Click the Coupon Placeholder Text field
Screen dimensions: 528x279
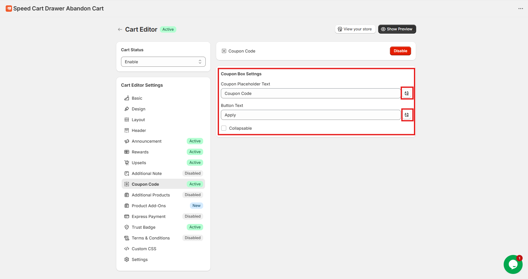(x=311, y=93)
